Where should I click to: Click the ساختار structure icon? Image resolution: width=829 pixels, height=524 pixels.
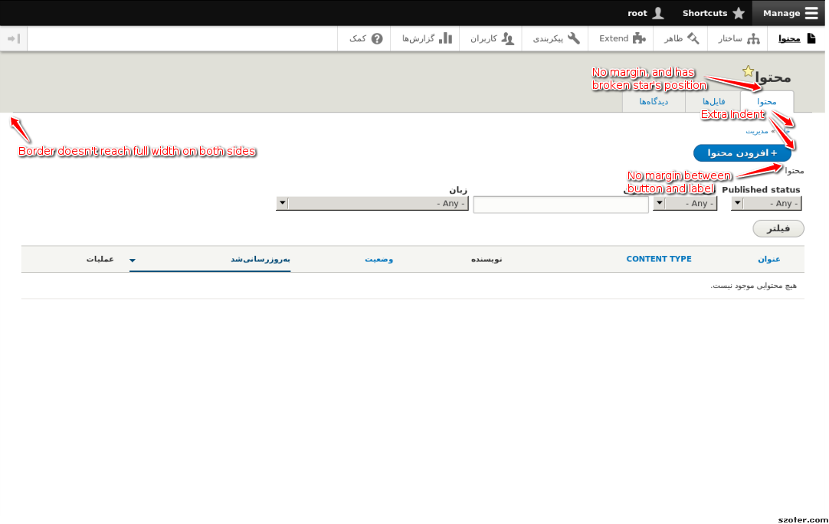pos(753,38)
